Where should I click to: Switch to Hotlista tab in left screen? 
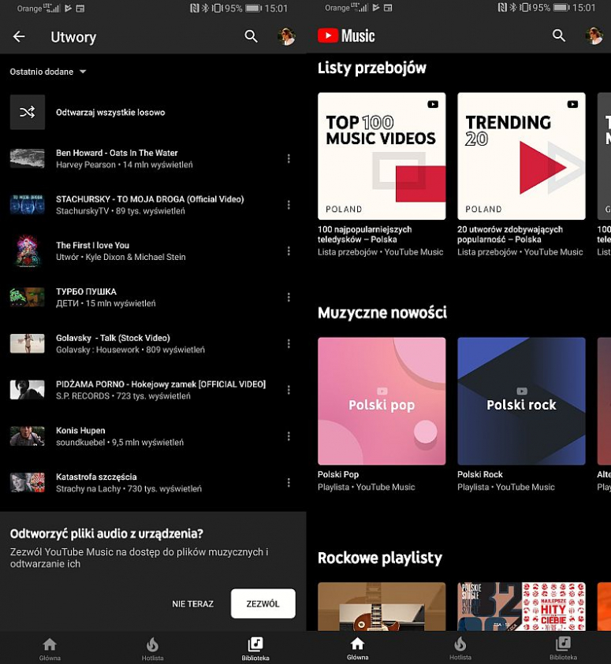(152, 649)
